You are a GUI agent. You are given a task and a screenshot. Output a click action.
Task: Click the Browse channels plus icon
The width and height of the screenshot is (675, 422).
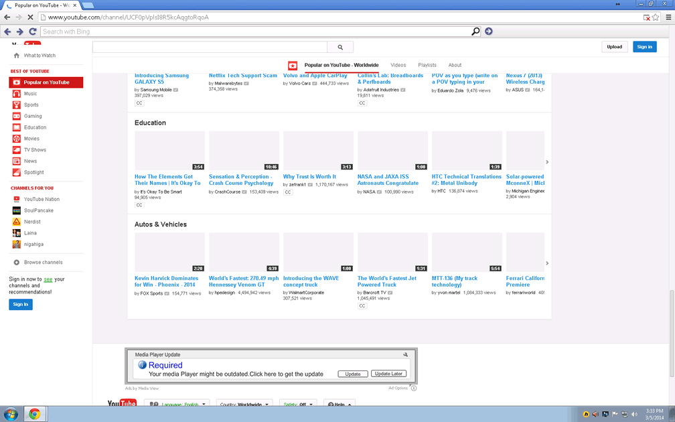tap(17, 263)
